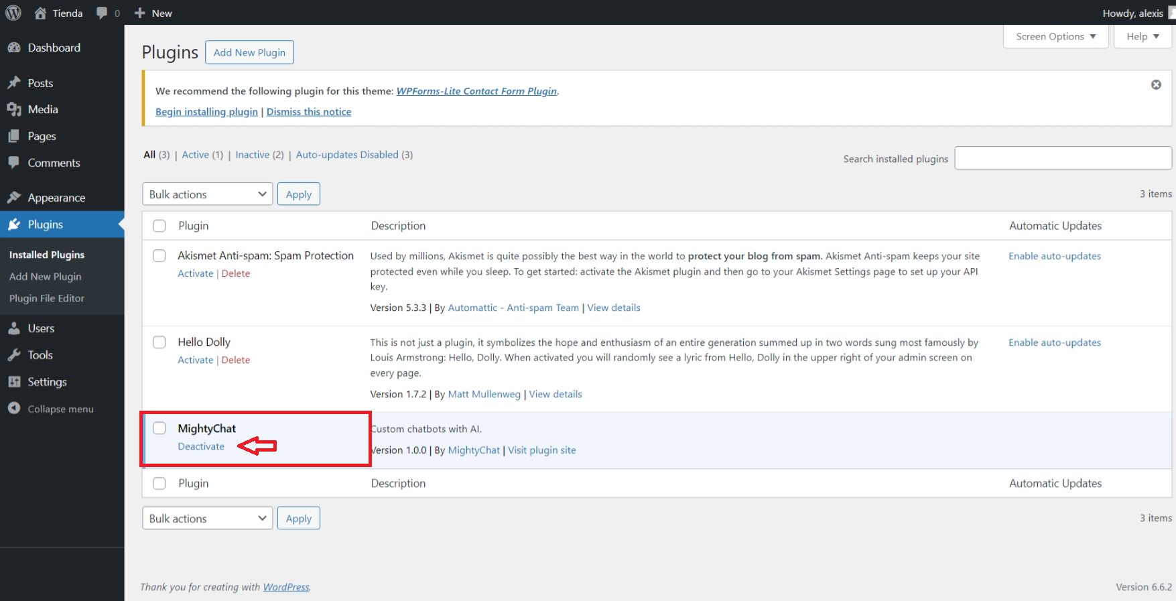Click the Tienda home icon
Image resolution: width=1176 pixels, height=601 pixels.
coord(40,13)
